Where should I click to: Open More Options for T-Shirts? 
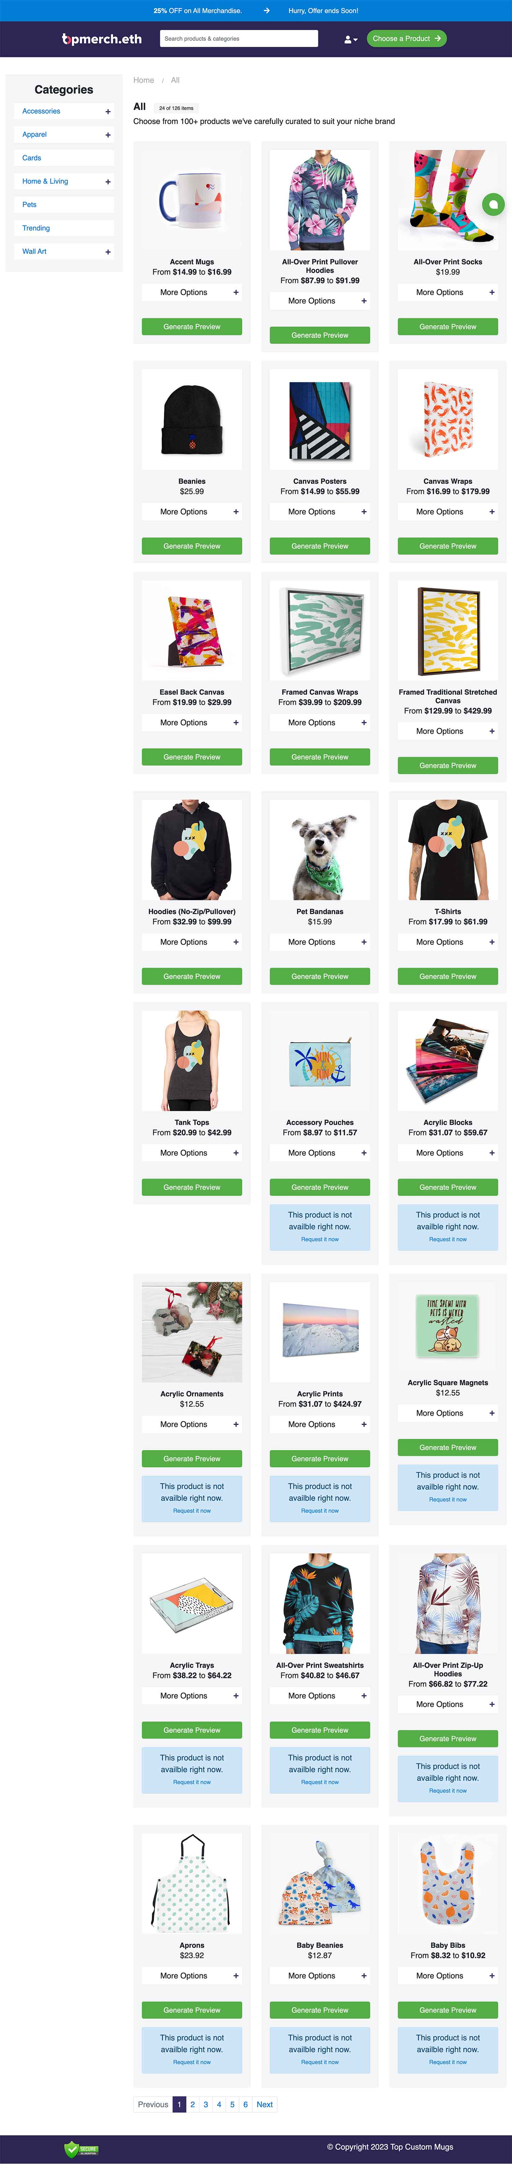[x=447, y=942]
